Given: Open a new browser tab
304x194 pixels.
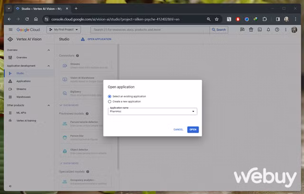Looking at the screenshot, I should [x=76, y=9].
